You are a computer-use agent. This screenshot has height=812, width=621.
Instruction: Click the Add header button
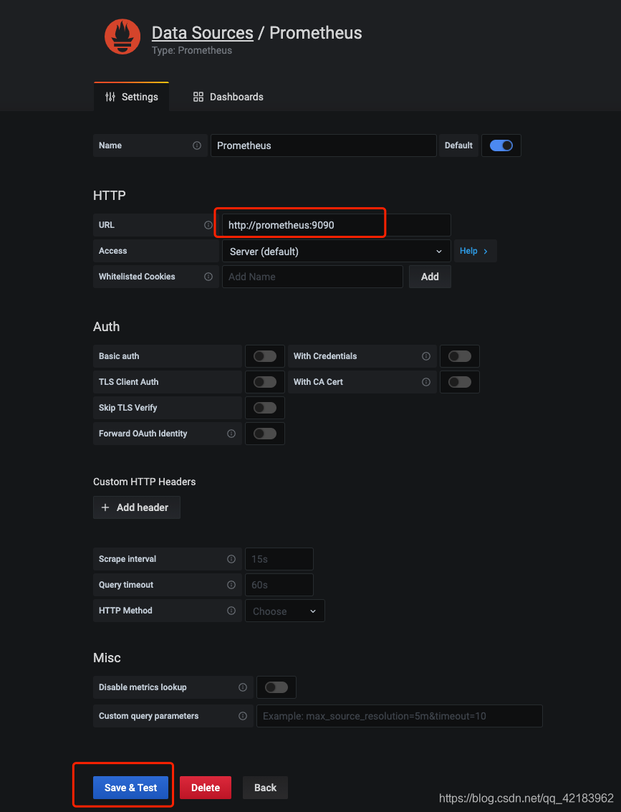click(x=137, y=507)
